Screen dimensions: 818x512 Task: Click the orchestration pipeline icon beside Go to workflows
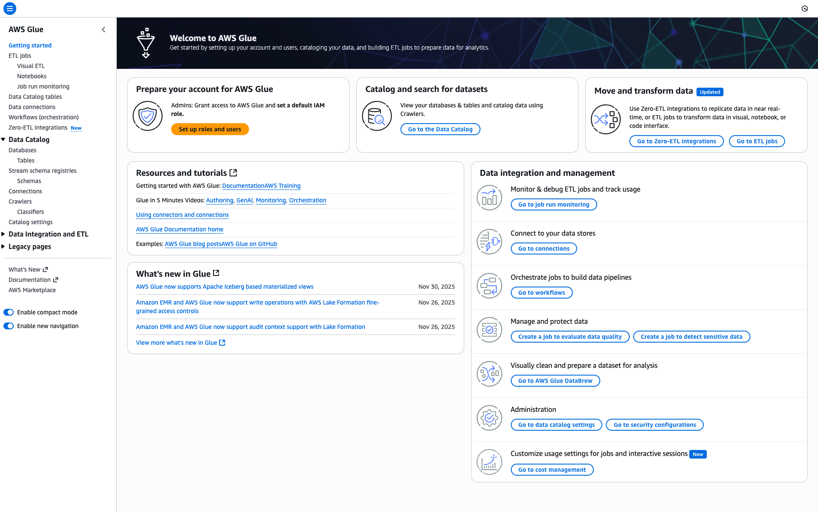point(489,285)
